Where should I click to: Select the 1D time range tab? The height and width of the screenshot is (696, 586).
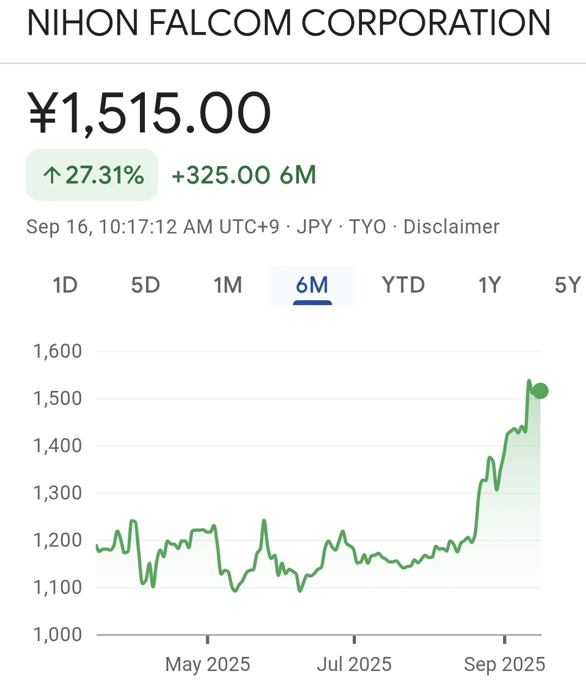pyautogui.click(x=65, y=285)
